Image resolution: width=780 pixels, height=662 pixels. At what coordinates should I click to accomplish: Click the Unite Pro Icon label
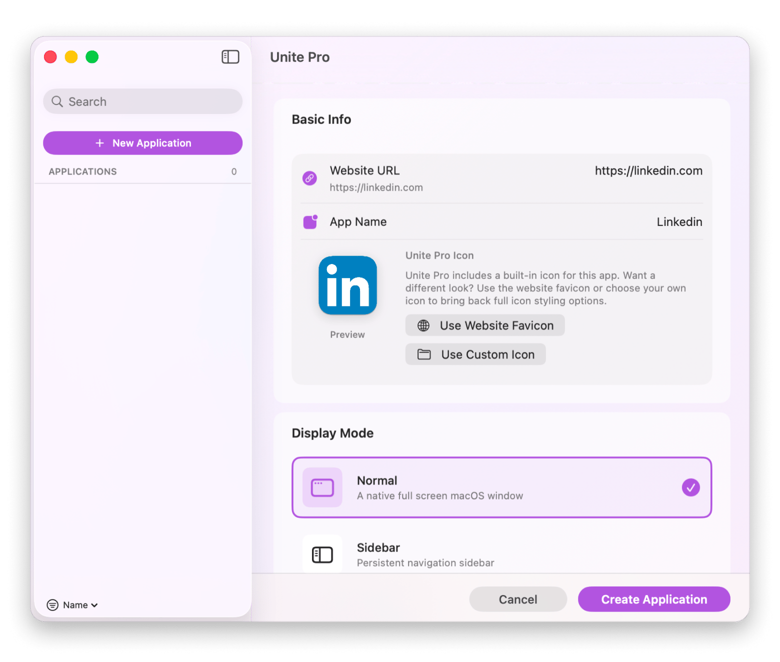pos(439,255)
